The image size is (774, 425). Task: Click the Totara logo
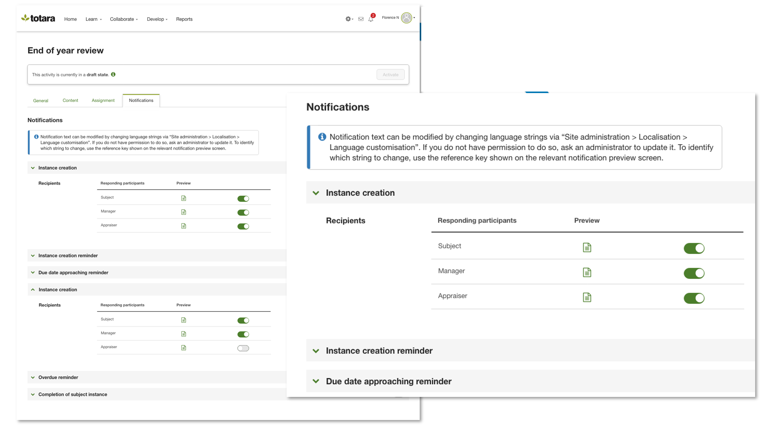(38, 18)
